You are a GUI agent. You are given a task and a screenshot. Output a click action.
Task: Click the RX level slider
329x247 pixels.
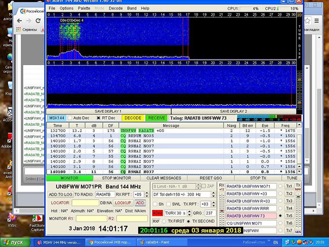pyautogui.click(x=222, y=211)
